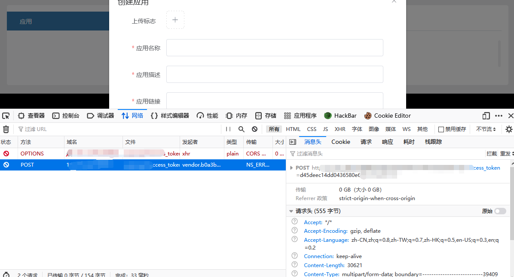
Task: Click the upload logo plus box
Action: pyautogui.click(x=175, y=20)
